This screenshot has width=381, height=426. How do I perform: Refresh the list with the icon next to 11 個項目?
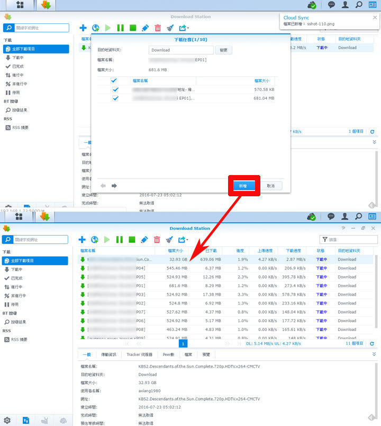pyautogui.click(x=372, y=344)
